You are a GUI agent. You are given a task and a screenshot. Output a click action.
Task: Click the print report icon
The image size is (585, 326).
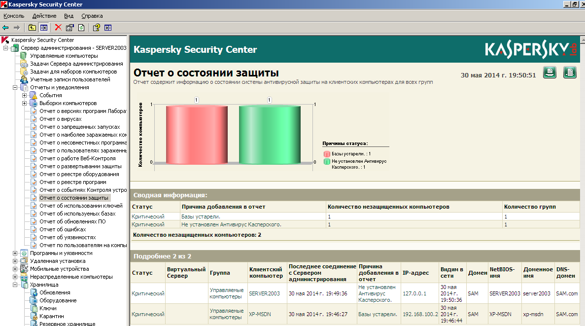tap(550, 72)
